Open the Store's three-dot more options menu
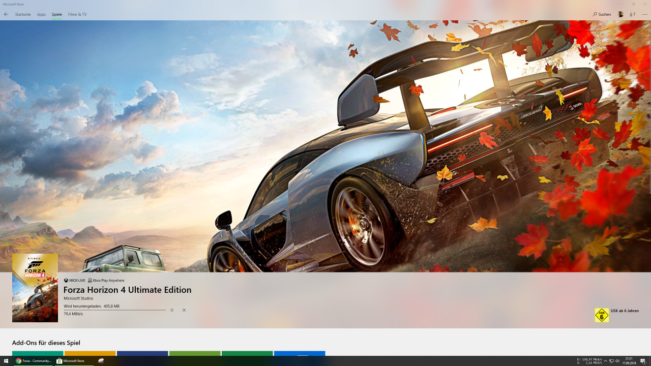Image resolution: width=651 pixels, height=366 pixels. tap(644, 14)
